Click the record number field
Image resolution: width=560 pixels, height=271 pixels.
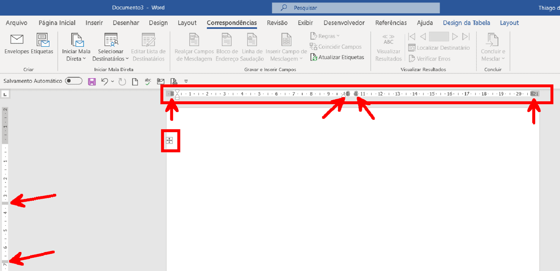[439, 37]
